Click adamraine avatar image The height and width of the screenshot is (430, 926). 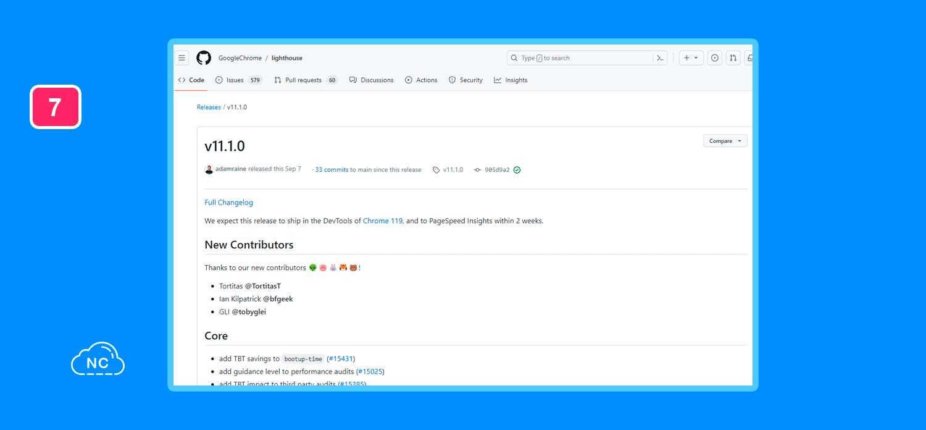coord(209,169)
